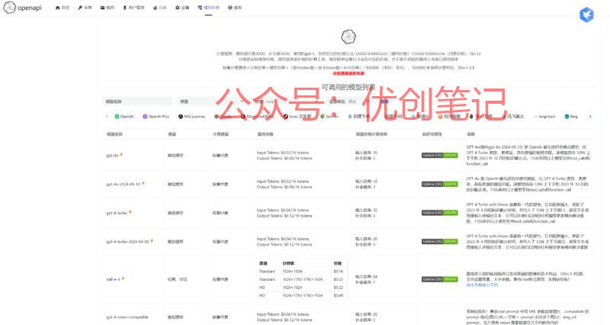Select the Suno provider tab
Viewport: 610px width, 325px height.
point(297,117)
